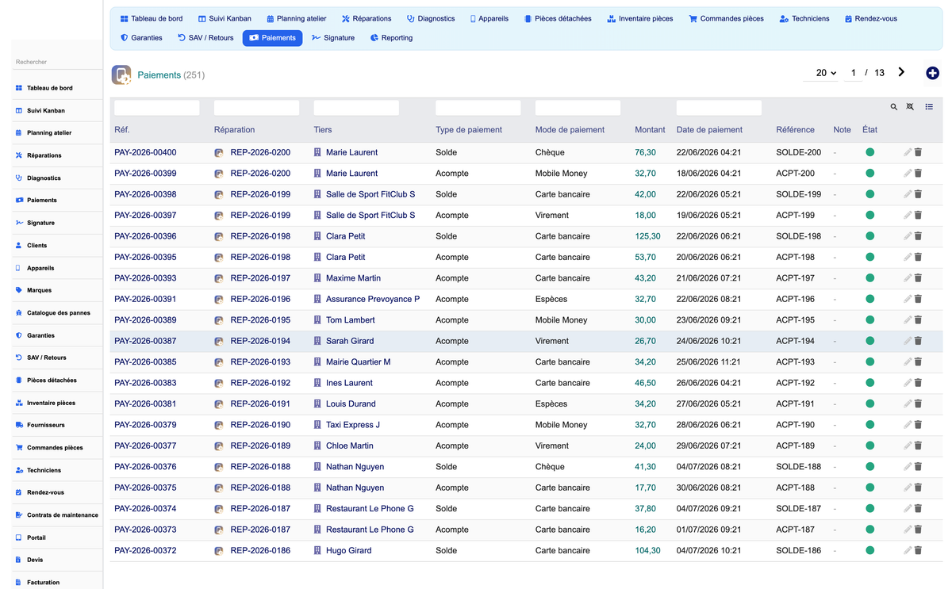The image size is (952, 589).
Task: Click Espèces mode for PAY-2026-00391
Action: 551,299
